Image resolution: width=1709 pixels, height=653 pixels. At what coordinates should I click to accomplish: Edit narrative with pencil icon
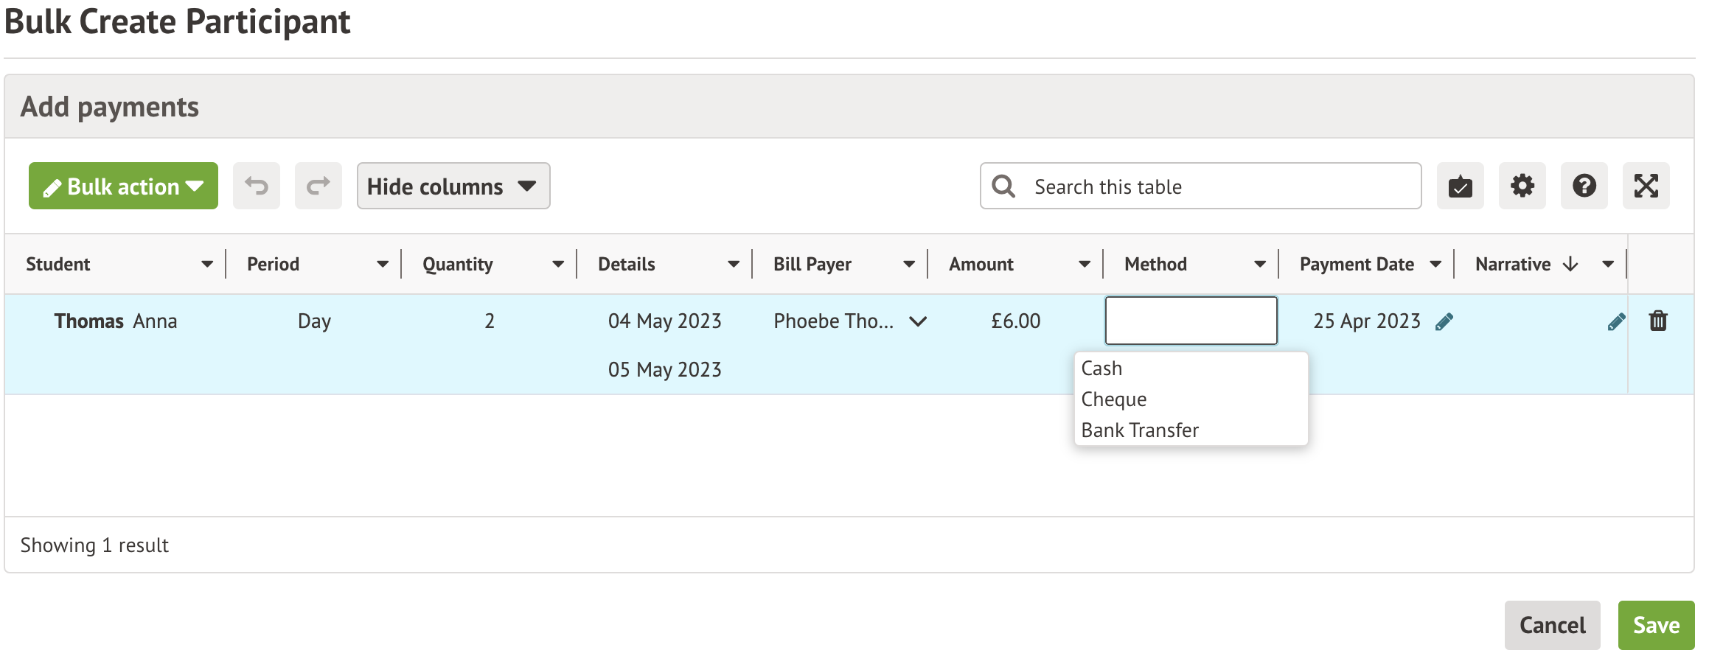tap(1616, 321)
